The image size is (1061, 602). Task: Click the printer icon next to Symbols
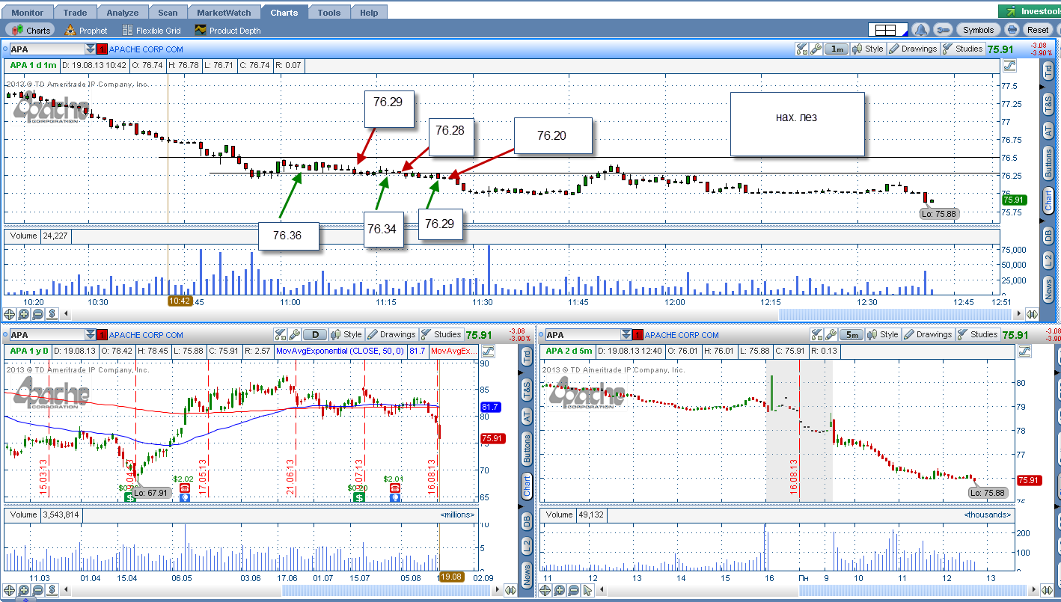pos(1012,30)
